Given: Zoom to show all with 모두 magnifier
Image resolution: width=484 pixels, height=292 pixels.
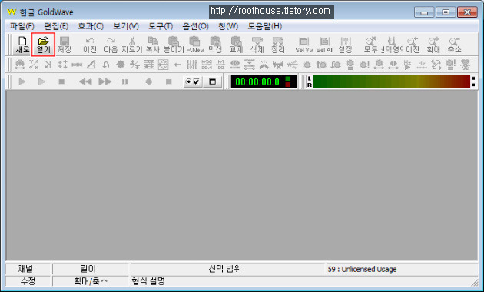Looking at the screenshot, I should coord(370,45).
